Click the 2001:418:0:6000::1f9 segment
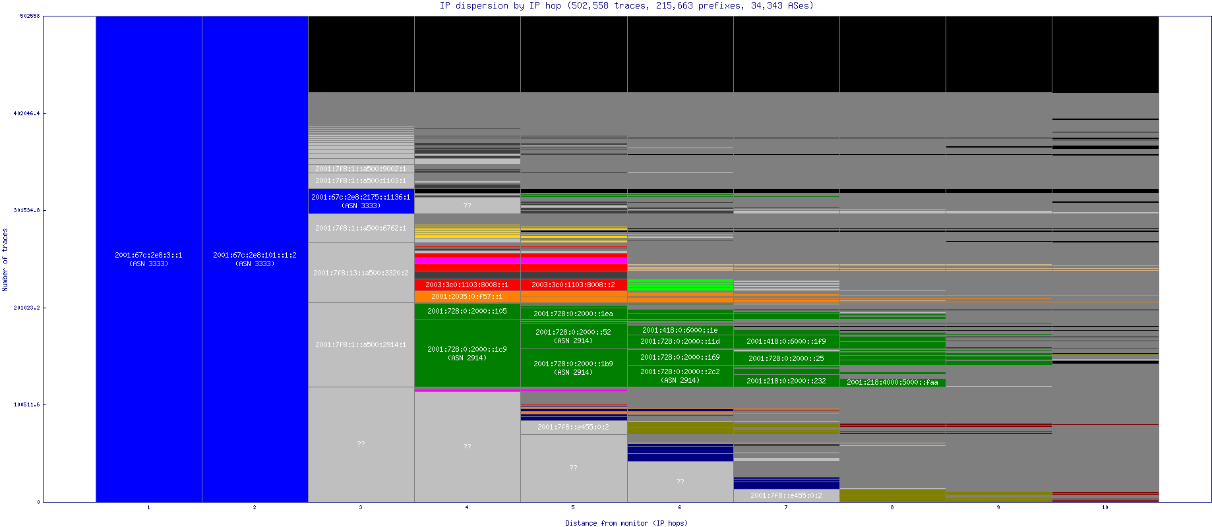This screenshot has height=527, width=1212. click(x=786, y=341)
